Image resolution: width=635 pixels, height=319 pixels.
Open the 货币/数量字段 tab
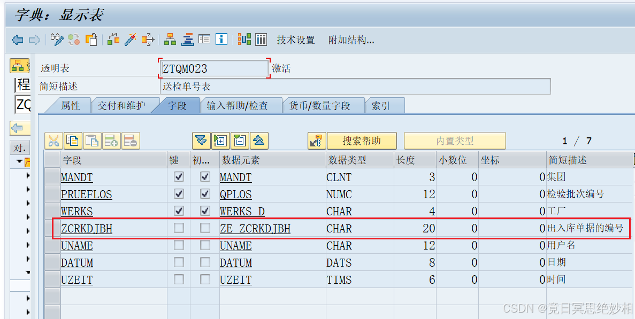coord(319,105)
